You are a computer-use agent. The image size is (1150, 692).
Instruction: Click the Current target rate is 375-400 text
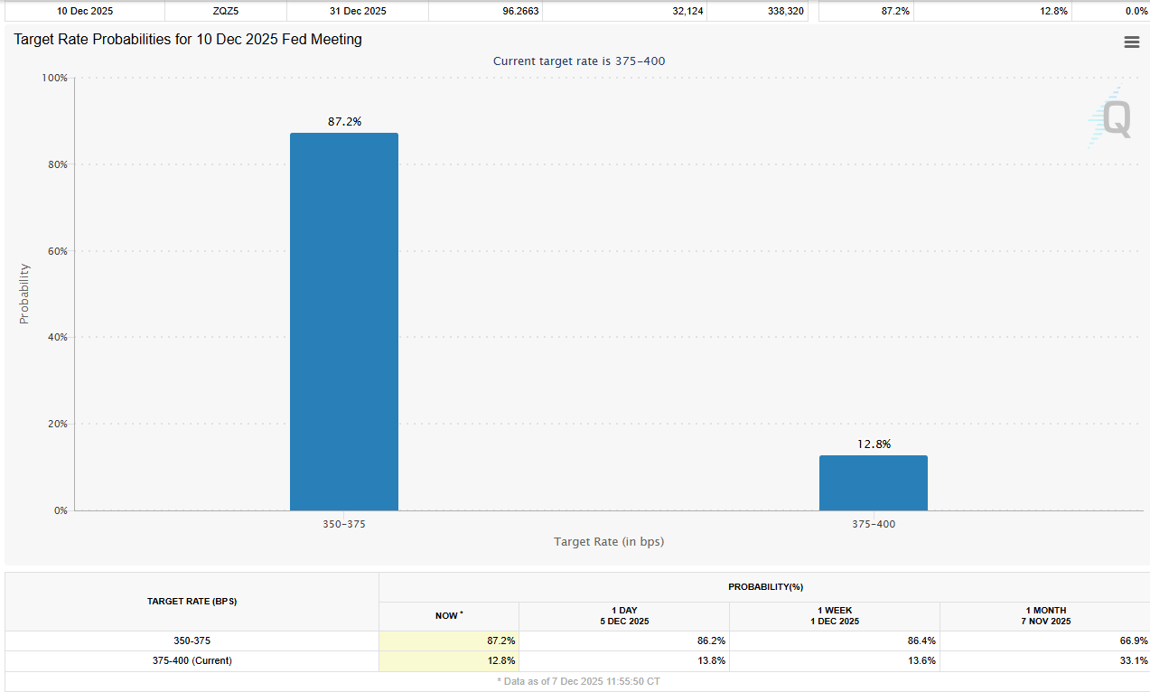pos(579,61)
